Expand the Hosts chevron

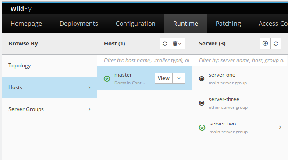[89, 87]
